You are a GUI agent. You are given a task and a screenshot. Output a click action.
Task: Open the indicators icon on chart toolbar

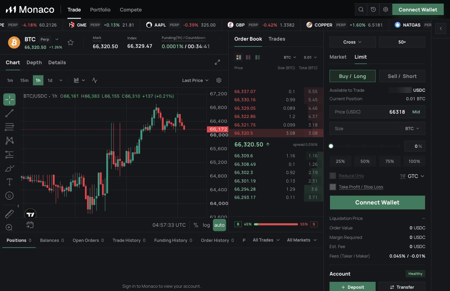click(94, 80)
